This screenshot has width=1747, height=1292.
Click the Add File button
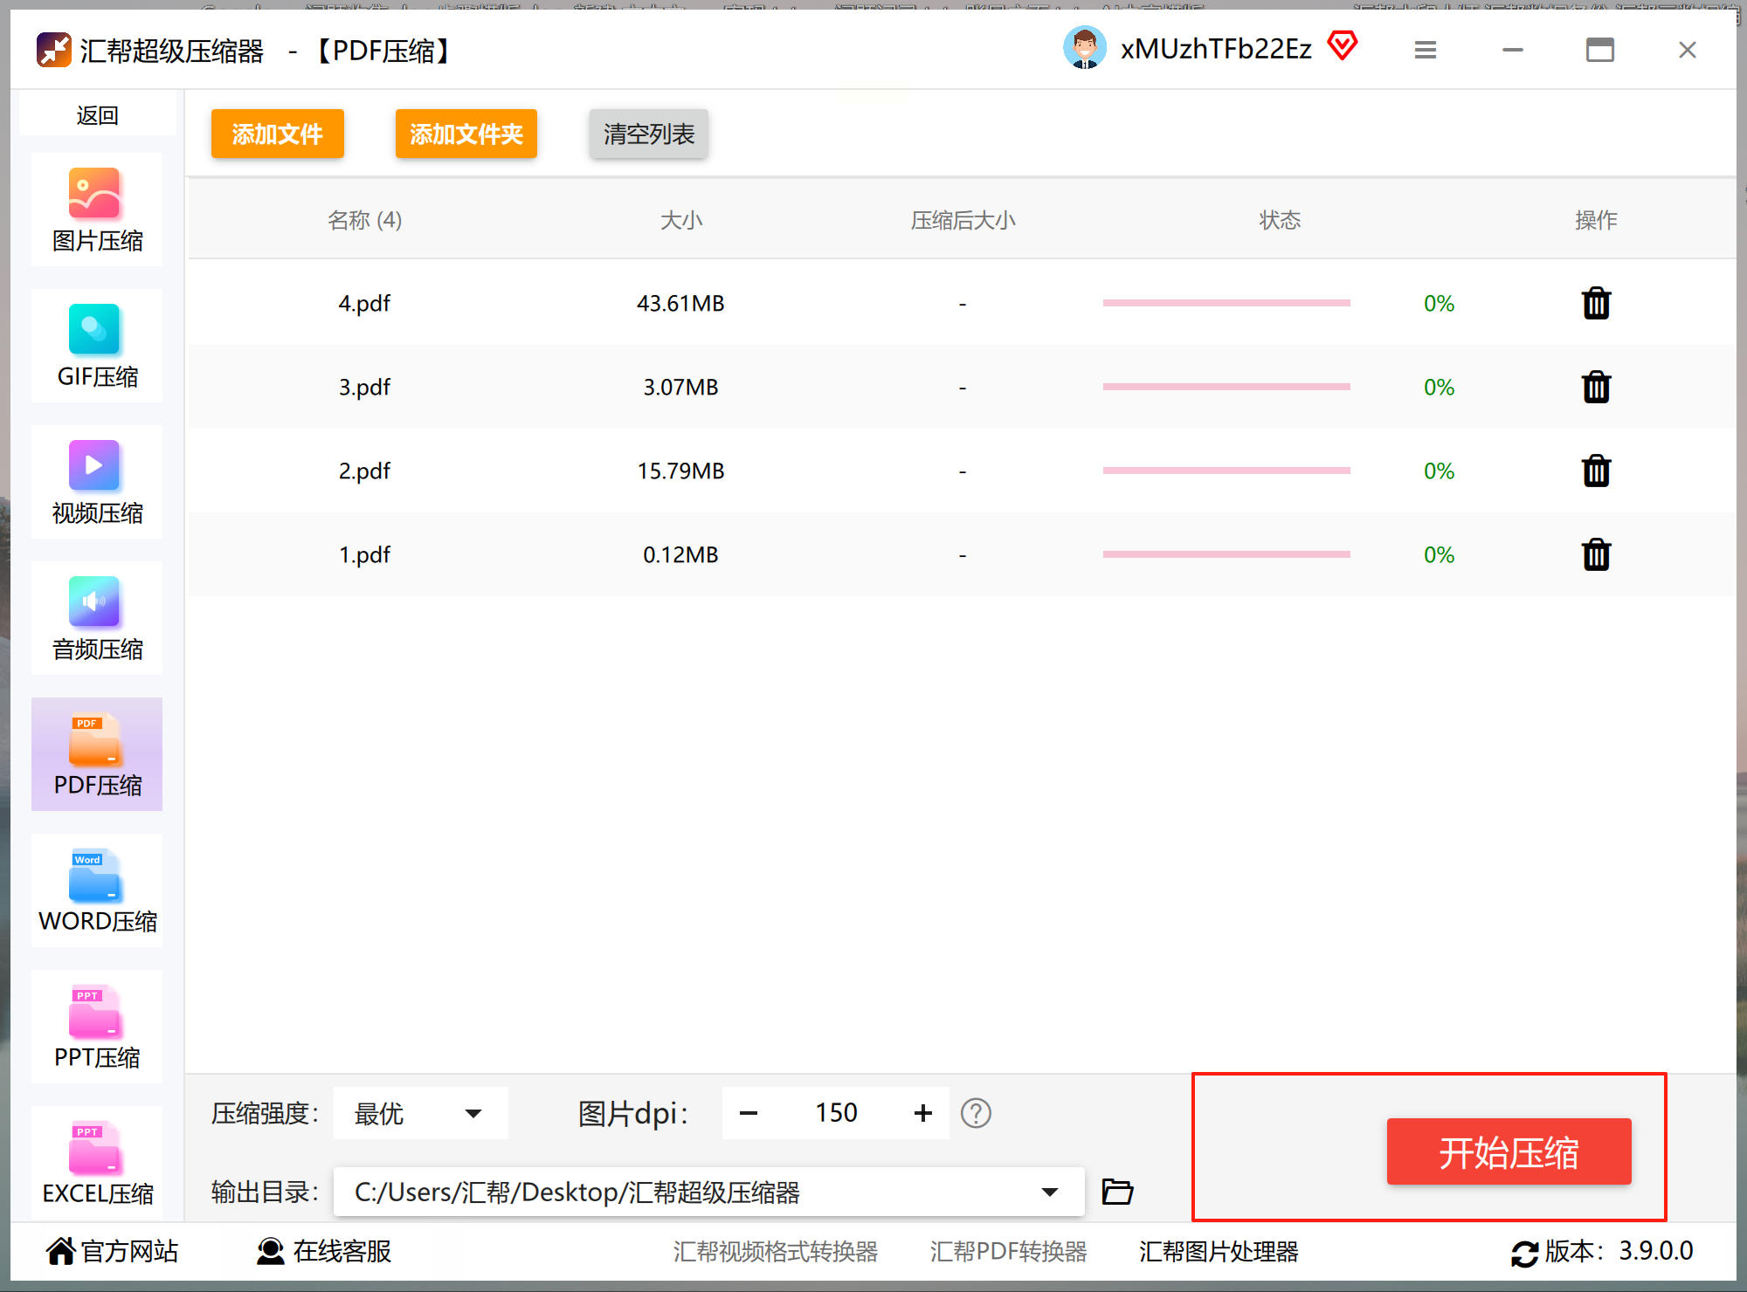coord(277,134)
